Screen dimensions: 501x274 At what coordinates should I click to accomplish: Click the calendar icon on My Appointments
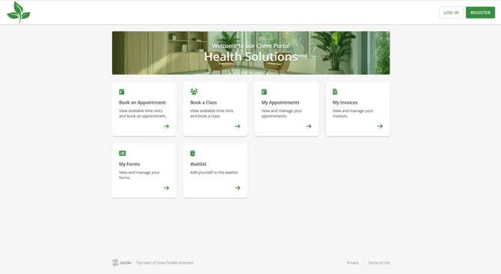point(264,92)
